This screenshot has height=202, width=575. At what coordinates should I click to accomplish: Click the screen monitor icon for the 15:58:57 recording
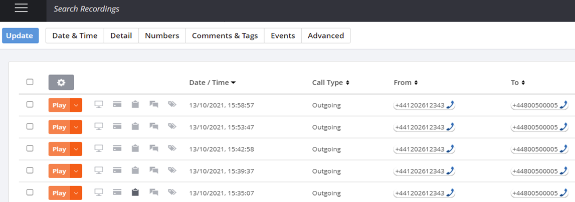99,105
